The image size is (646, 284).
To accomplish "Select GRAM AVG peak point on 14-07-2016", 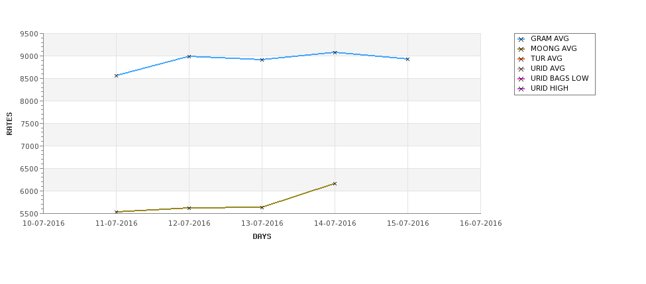I will click(x=335, y=52).
